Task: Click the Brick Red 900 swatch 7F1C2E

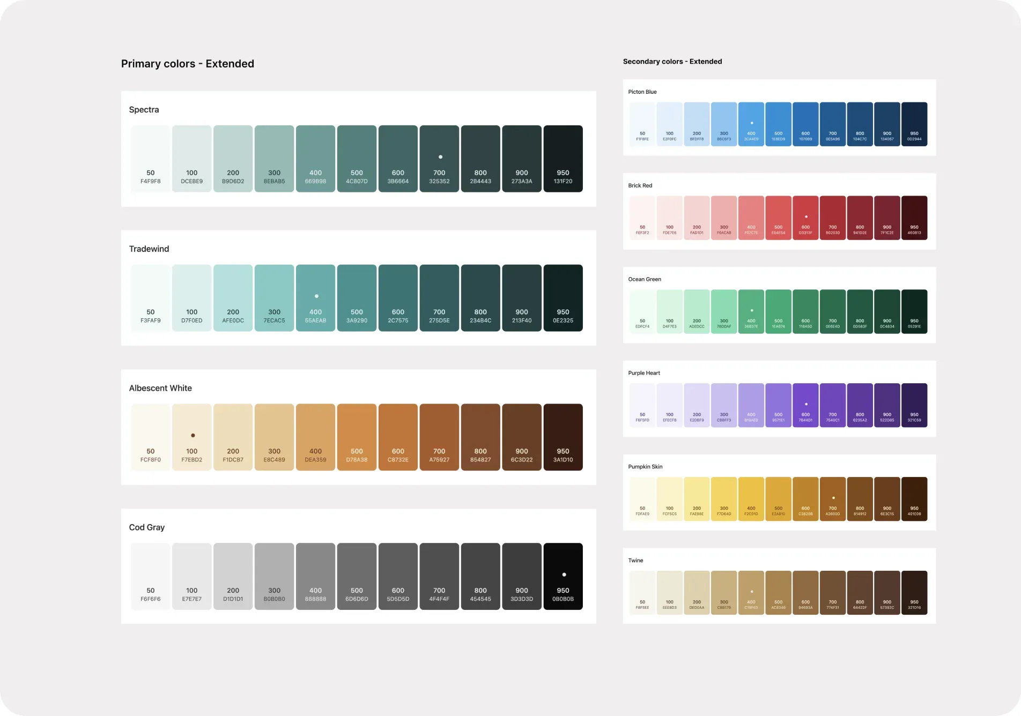Action: click(887, 218)
